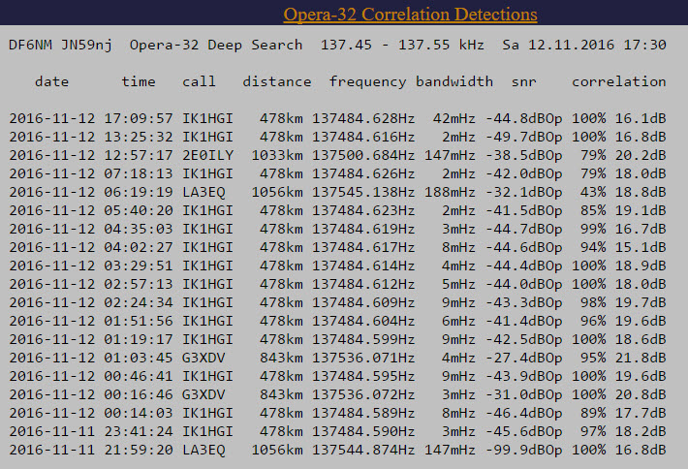Click the time '04:02:27'
Image resolution: width=688 pixels, height=469 pixels.
pos(139,247)
